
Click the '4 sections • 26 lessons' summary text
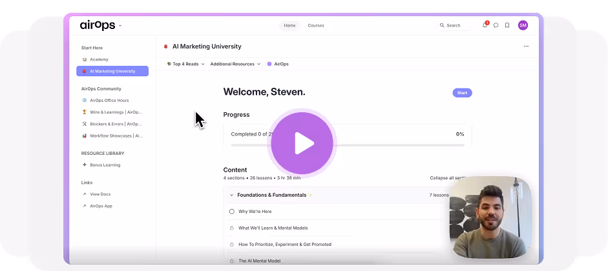[x=262, y=178]
